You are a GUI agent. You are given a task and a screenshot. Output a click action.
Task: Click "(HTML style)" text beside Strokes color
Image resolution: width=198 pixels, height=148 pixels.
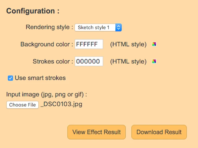(x=128, y=61)
